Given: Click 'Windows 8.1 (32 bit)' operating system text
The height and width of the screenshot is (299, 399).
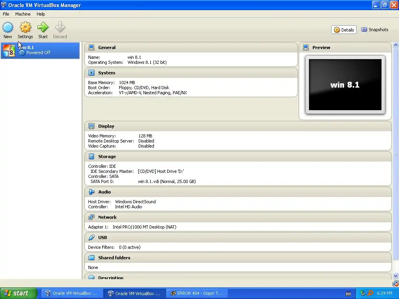Looking at the screenshot, I should point(147,62).
